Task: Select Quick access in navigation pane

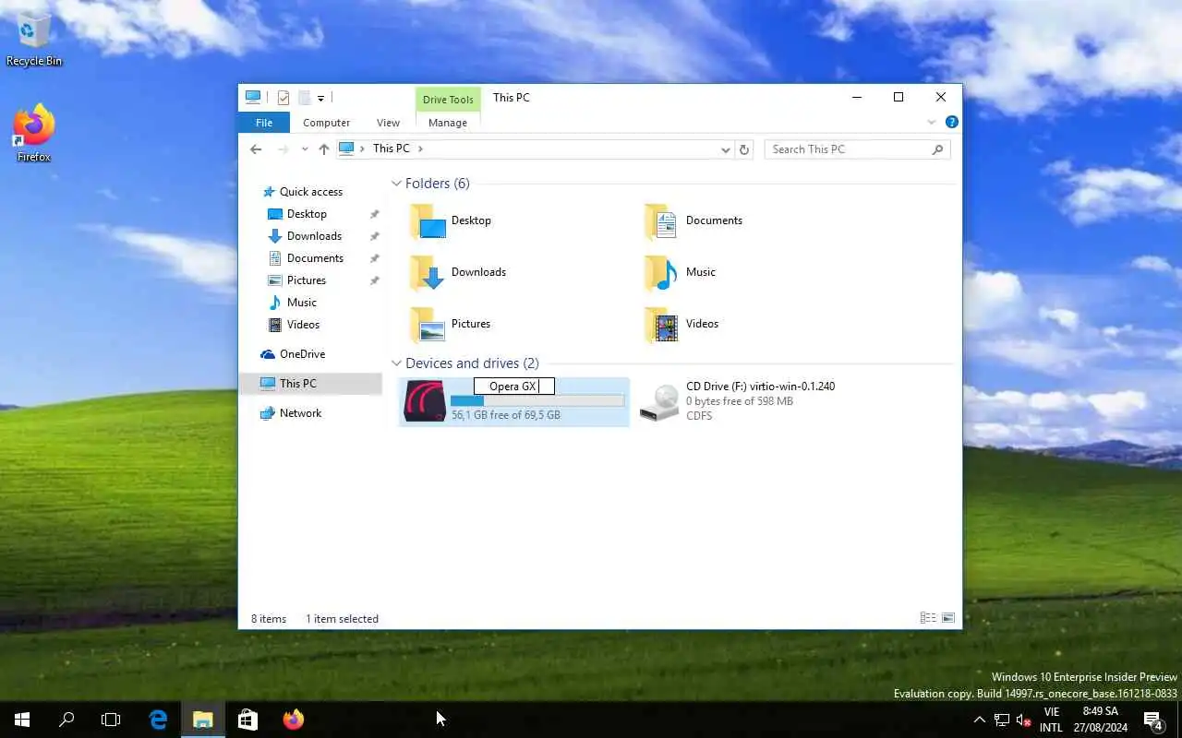Action: [302, 192]
